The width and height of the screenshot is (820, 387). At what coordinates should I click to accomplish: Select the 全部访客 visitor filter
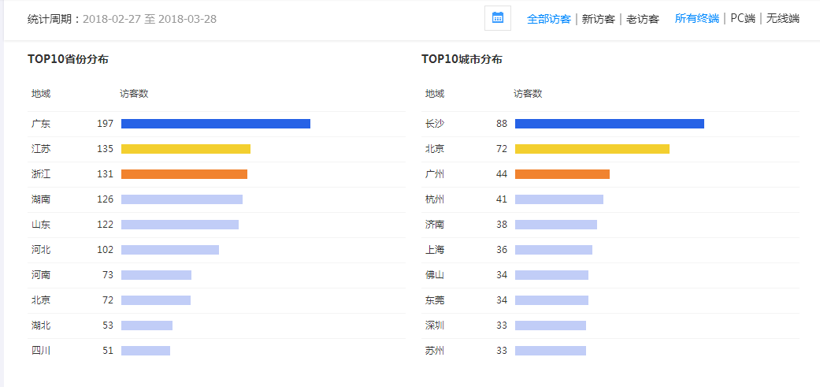pos(548,20)
